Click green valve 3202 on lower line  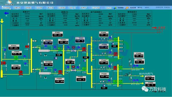(x=84, y=69)
